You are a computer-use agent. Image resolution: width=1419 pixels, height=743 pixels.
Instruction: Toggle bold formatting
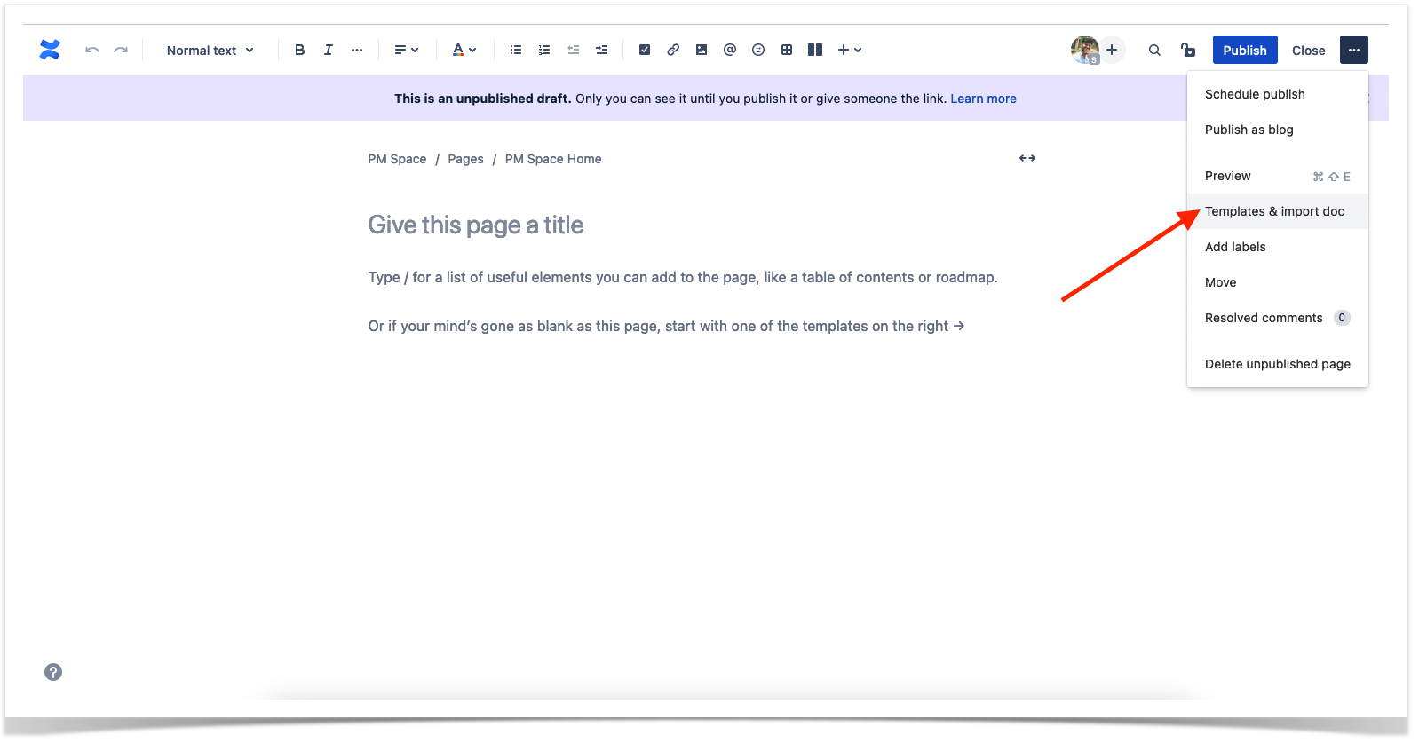click(300, 50)
